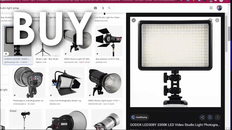Image resolution: width=232 pixels, height=130 pixels.
Task: Open bottom center strobe reflector thumbnail
Action: coord(67,119)
